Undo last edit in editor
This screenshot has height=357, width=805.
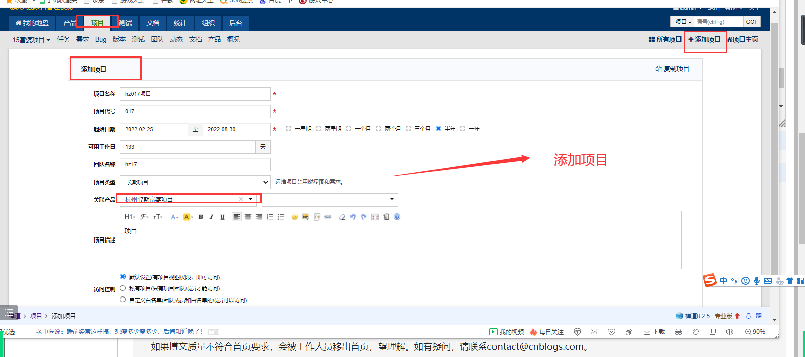tap(353, 217)
